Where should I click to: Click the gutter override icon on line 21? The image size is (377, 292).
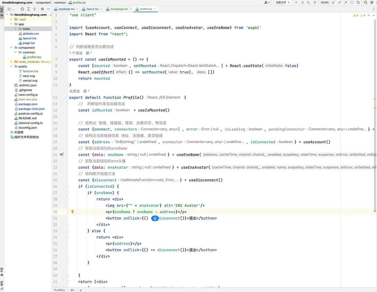click(62, 155)
